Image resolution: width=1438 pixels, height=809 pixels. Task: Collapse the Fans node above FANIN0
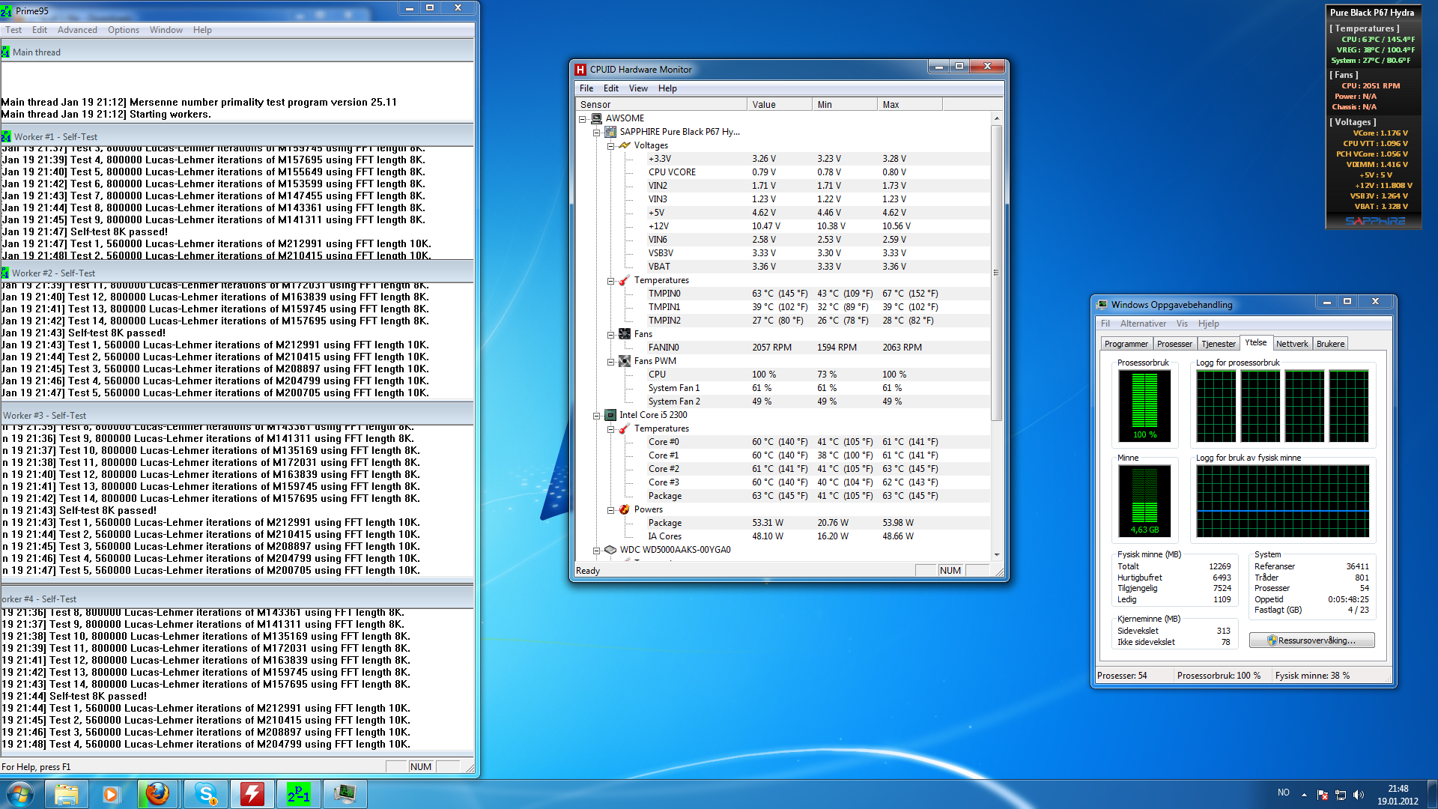pos(610,335)
